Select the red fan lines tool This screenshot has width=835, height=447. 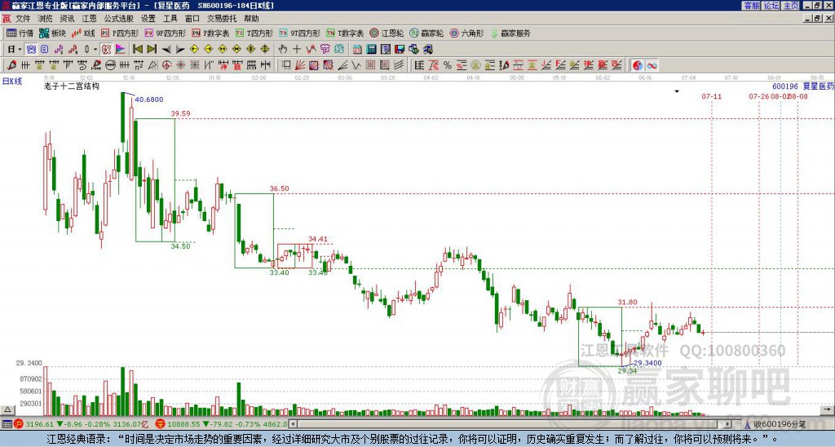point(300,65)
